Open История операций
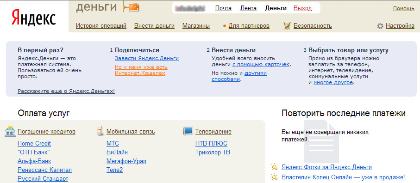This screenshot has height=183, width=420. coord(101,26)
